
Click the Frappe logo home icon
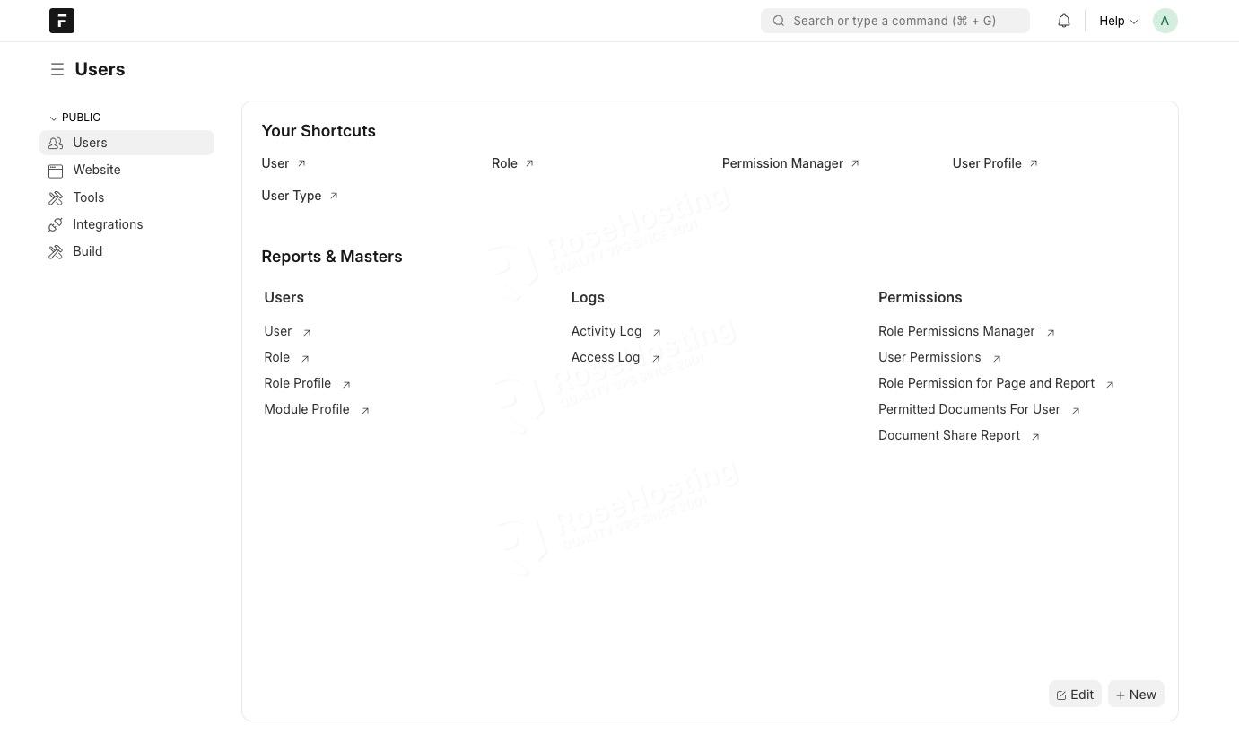62,21
